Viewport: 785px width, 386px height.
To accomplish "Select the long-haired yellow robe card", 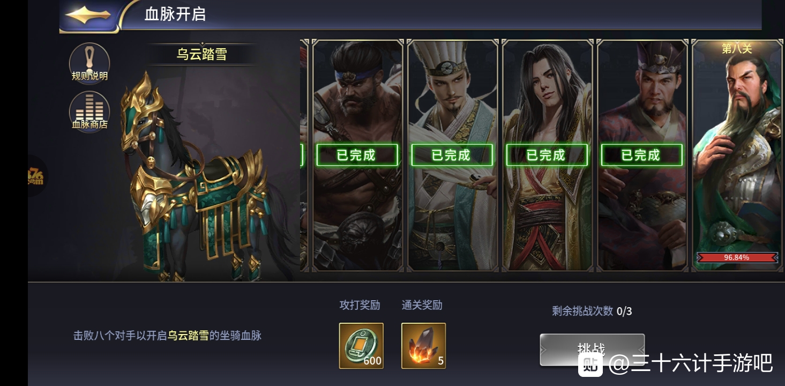I will pos(548,155).
